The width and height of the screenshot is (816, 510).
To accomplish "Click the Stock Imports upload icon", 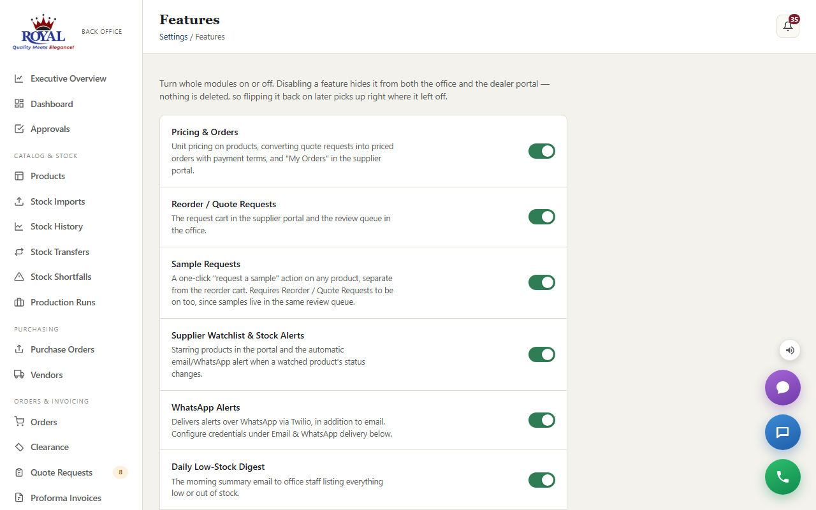I will coord(19,201).
